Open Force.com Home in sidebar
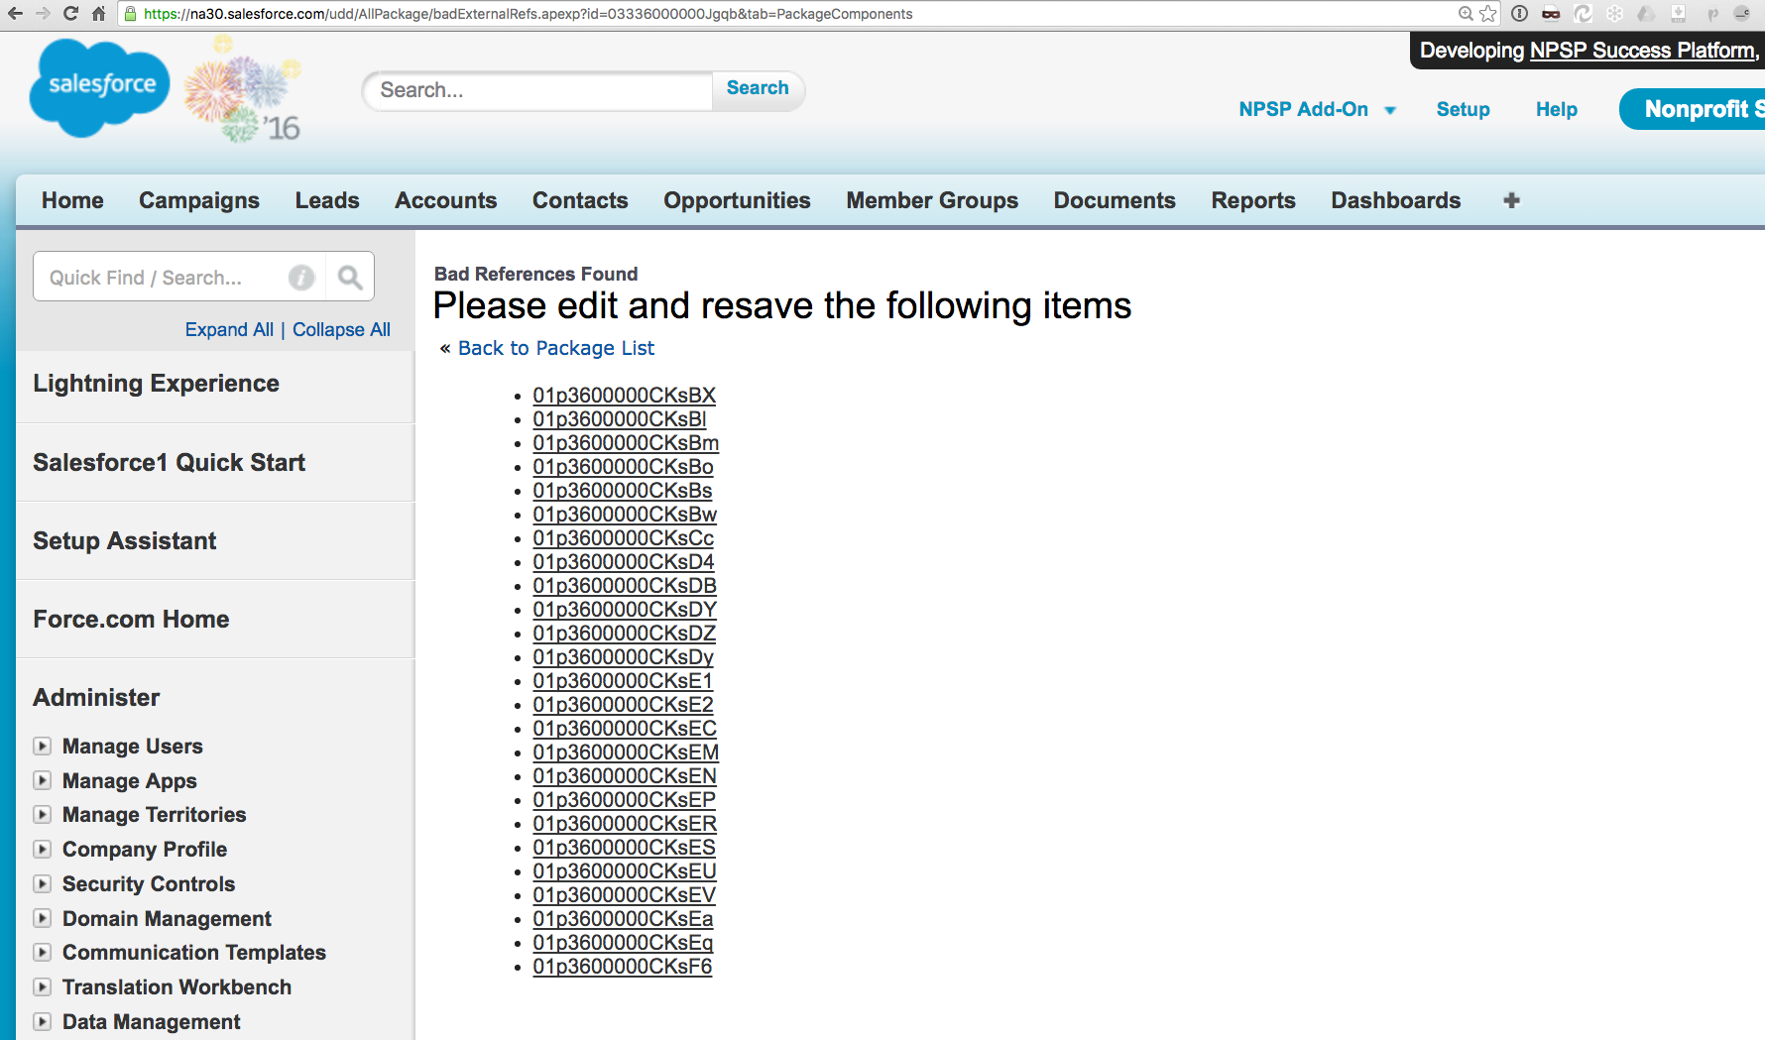Viewport: 1765px width, 1040px height. (x=131, y=619)
